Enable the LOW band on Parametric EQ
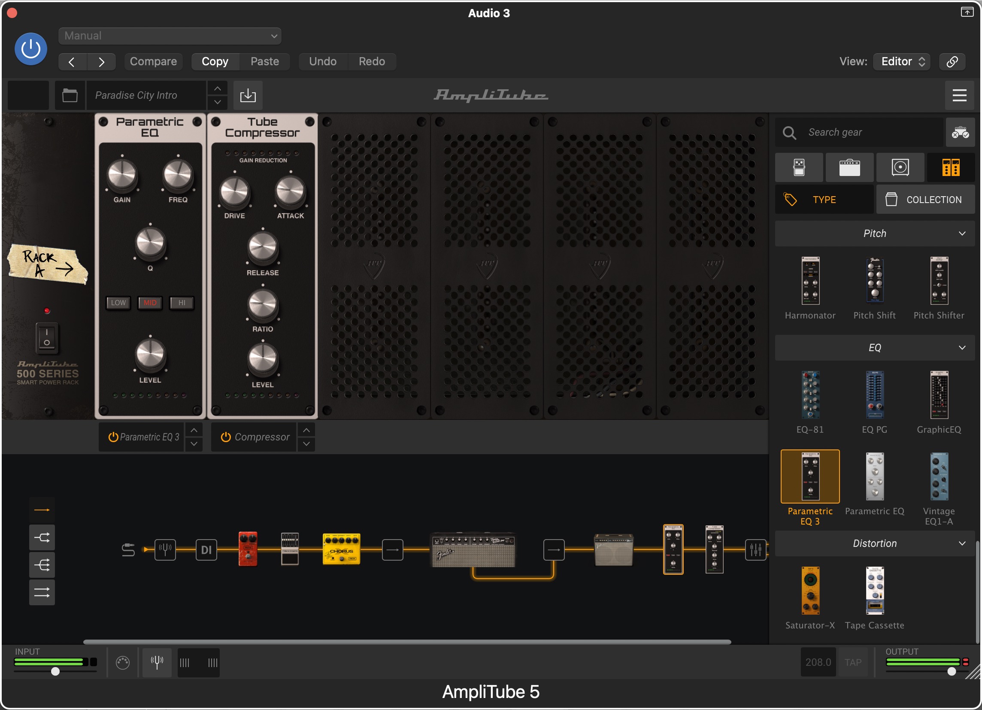This screenshot has width=982, height=710. [118, 303]
